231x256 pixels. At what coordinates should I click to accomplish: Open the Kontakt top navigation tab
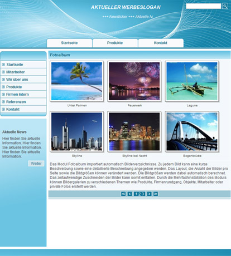pyautogui.click(x=161, y=43)
